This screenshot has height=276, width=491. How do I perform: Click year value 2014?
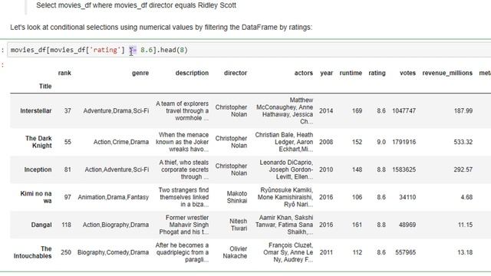[326, 110]
